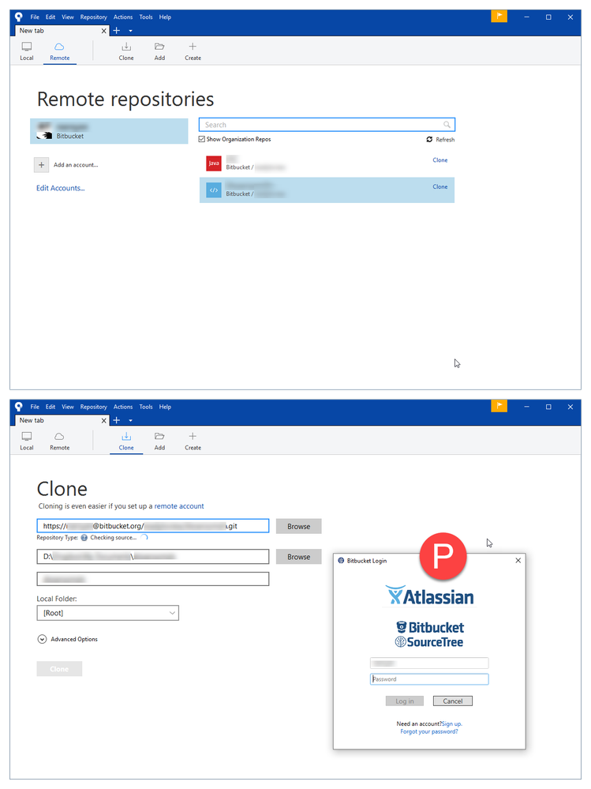Toggle the Show Organization Repos checkbox
This screenshot has height=789, width=591.
(201, 139)
